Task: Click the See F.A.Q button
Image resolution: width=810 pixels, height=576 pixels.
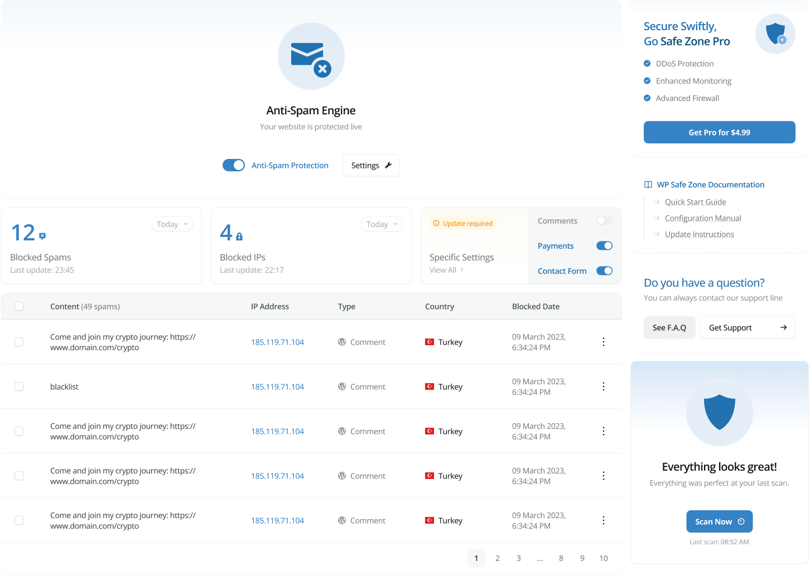Action: (669, 327)
